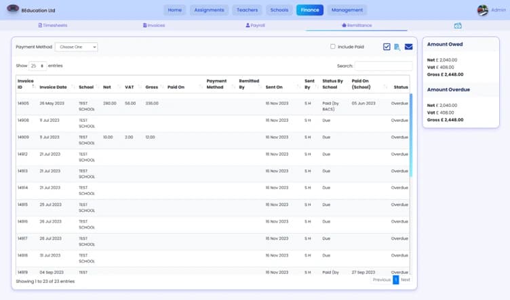Sort by Invoice Date column arrows
The image size is (510, 300).
click(73, 87)
